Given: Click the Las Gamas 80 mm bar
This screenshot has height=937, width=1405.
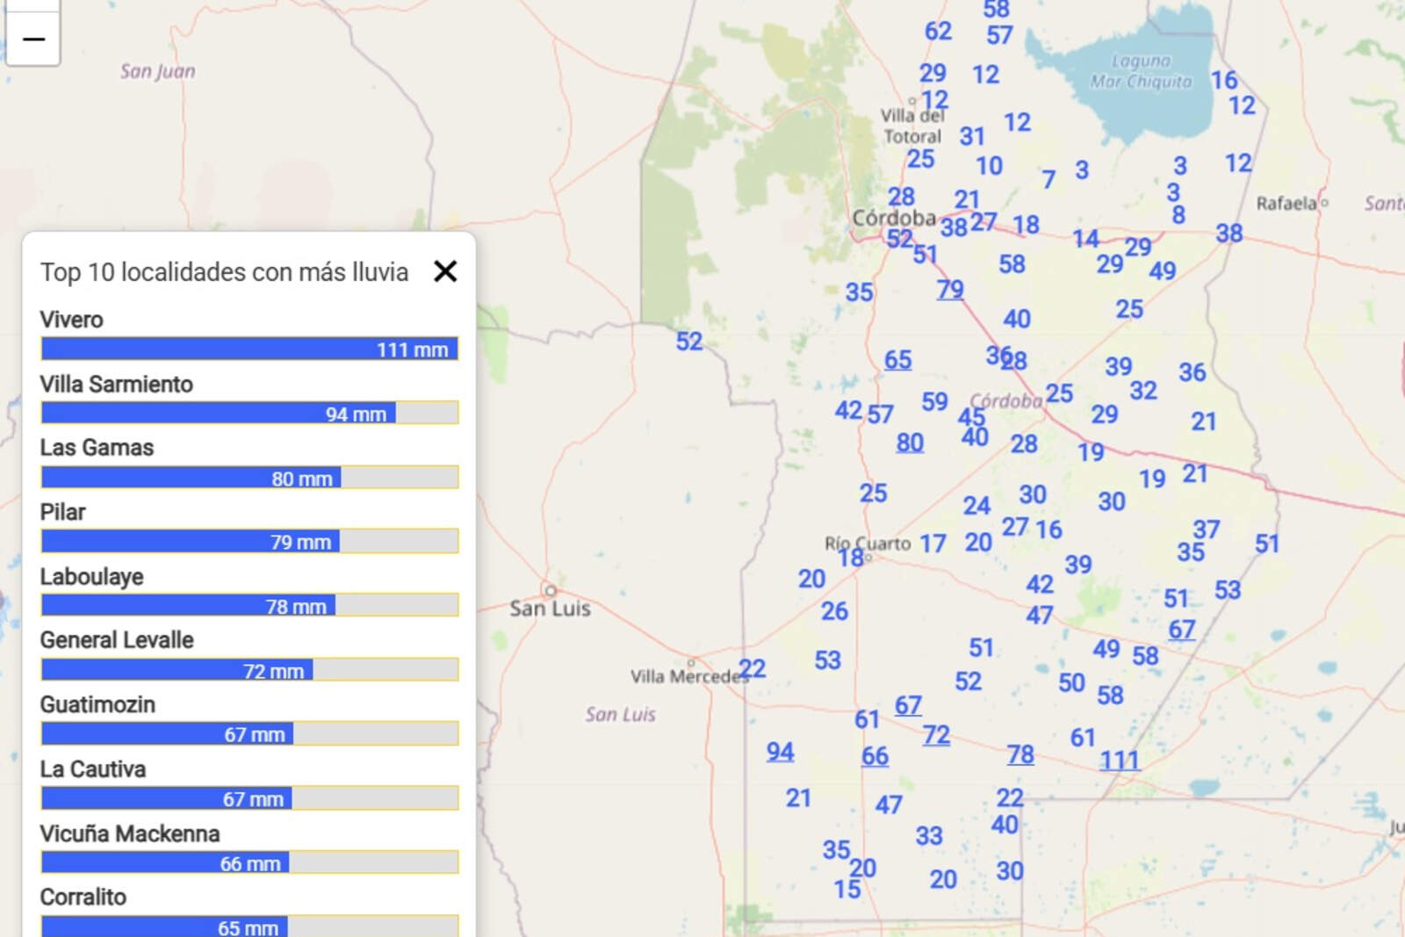Looking at the screenshot, I should coord(249,478).
